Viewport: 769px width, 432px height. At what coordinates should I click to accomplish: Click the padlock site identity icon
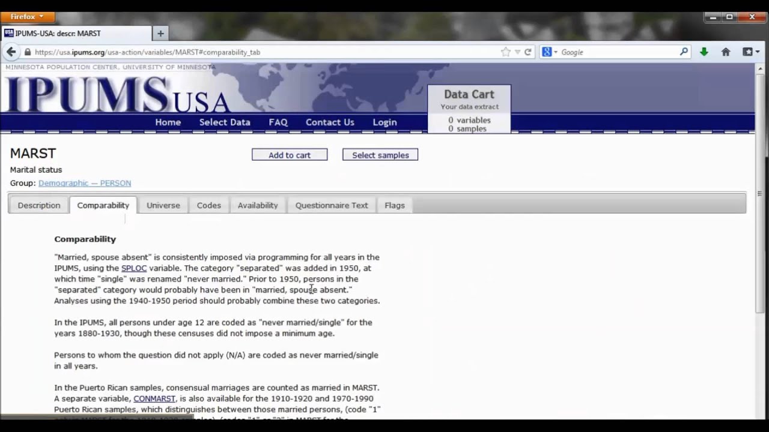(x=27, y=52)
